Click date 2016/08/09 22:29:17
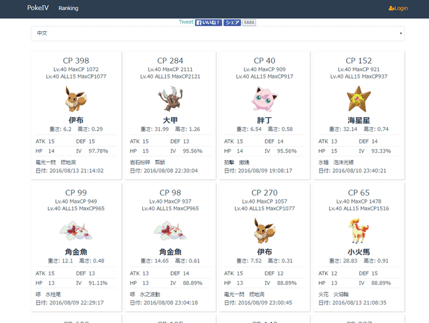The image size is (429, 323). tap(77, 303)
